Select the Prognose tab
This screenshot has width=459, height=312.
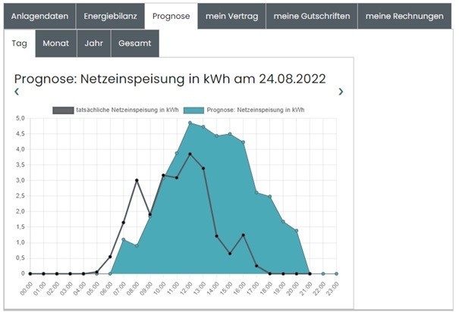pos(171,16)
